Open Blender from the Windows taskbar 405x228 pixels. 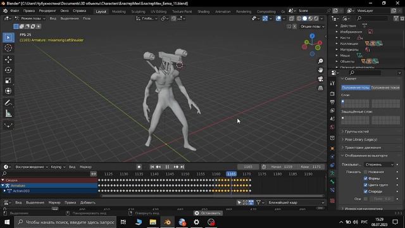(x=167, y=222)
